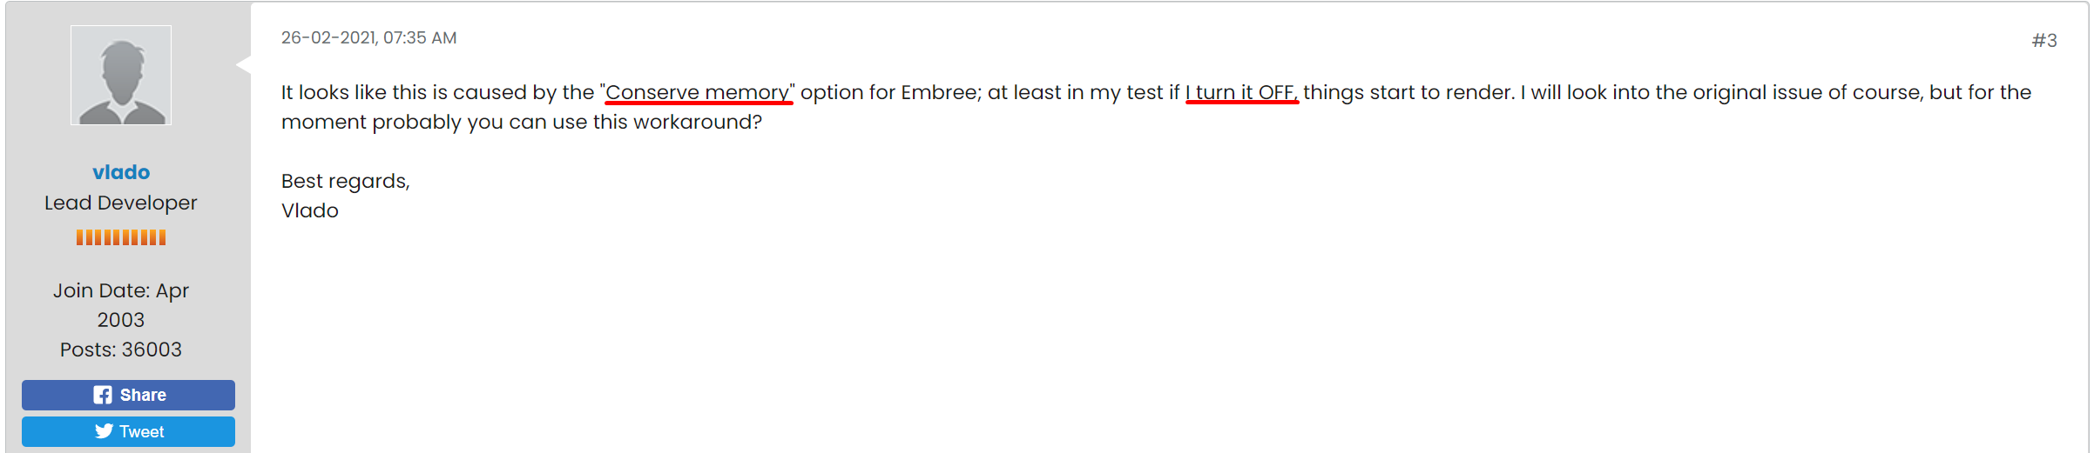Image resolution: width=2094 pixels, height=453 pixels.
Task: Click the word Embree in the post
Action: pos(939,92)
